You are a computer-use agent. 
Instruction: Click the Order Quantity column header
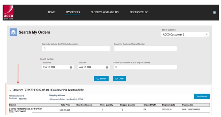(107, 105)
